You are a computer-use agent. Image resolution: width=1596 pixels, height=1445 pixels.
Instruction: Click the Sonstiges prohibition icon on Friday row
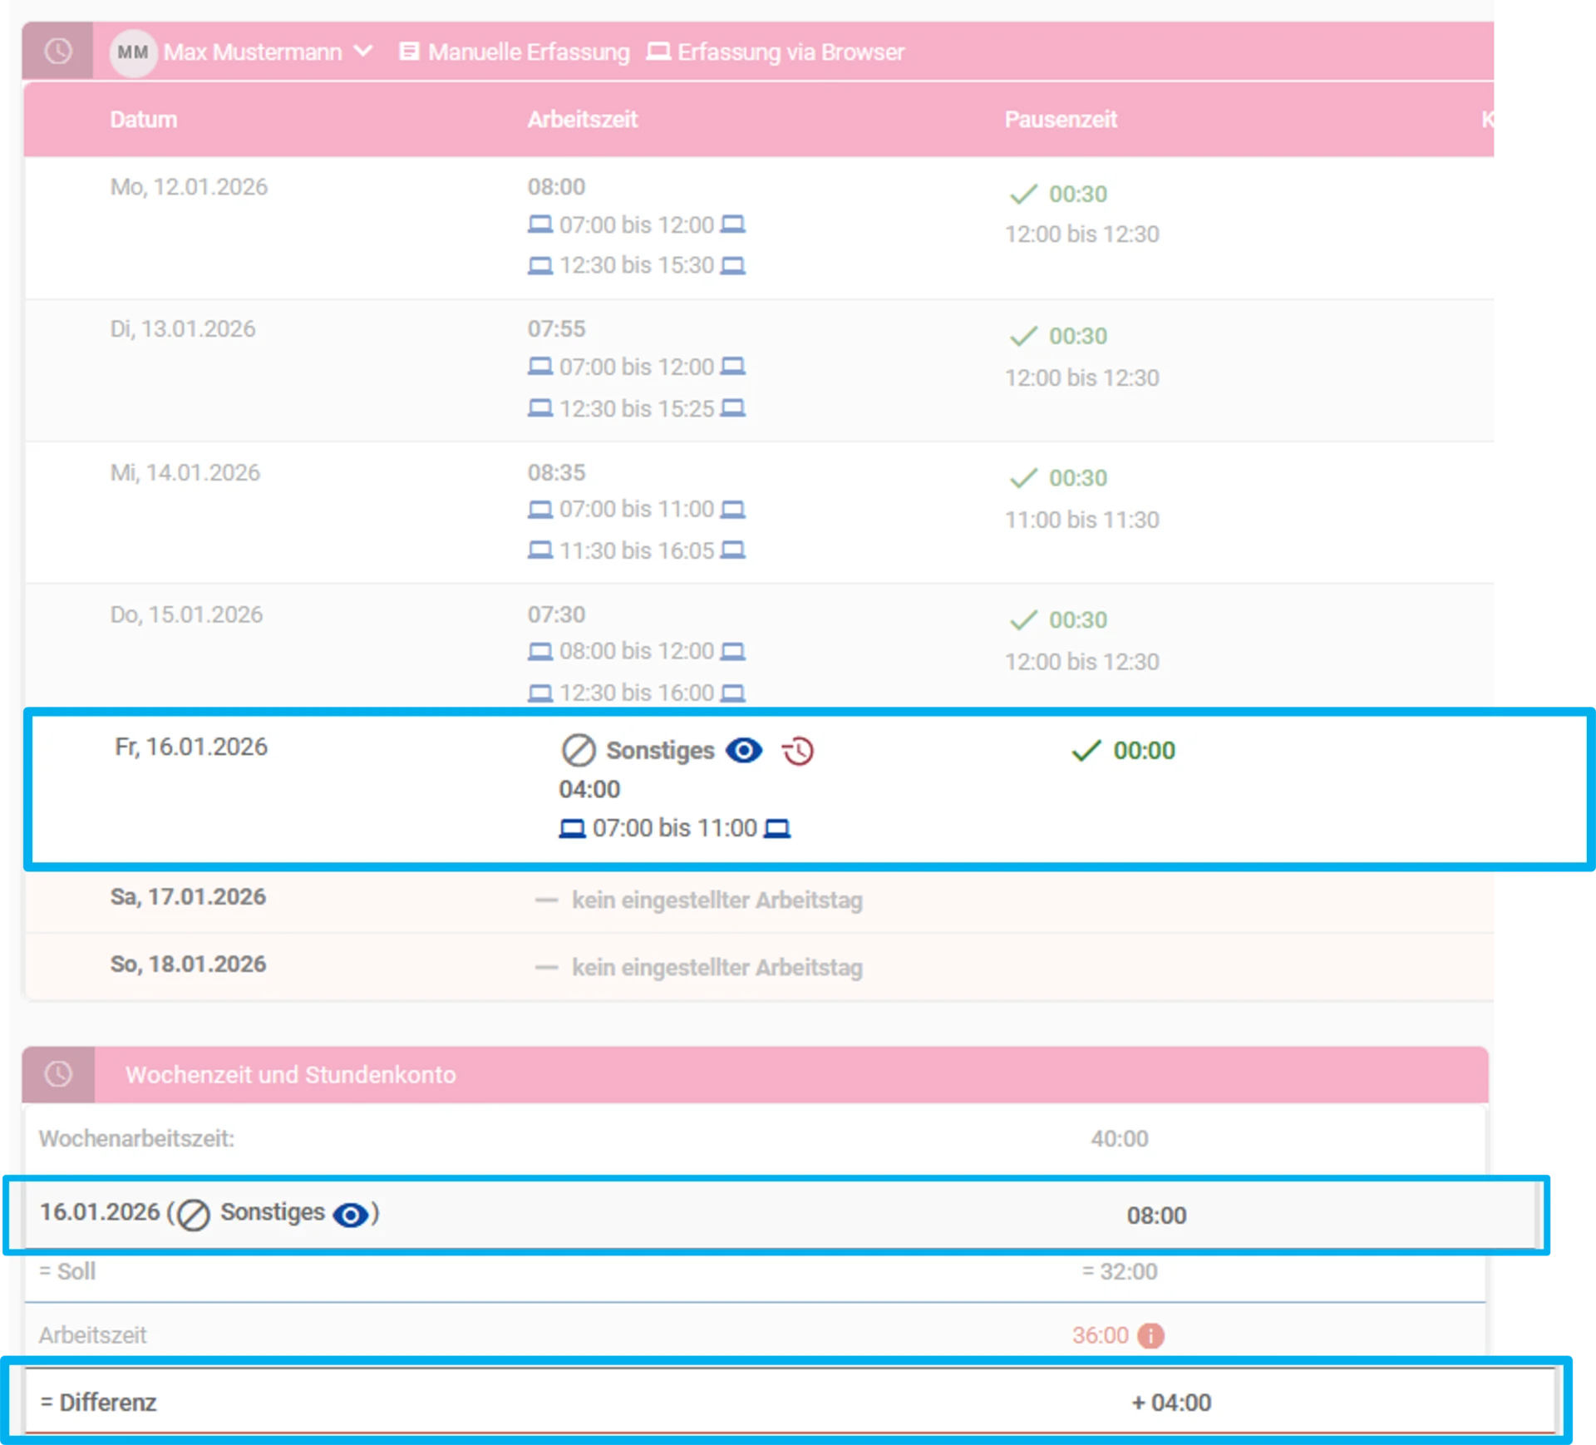pyautogui.click(x=579, y=750)
